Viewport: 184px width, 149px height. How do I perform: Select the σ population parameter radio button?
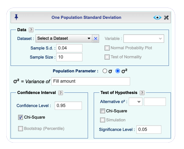105,71
